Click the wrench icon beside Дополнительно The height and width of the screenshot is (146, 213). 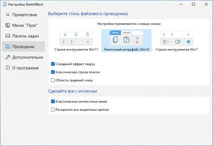coord(8,57)
